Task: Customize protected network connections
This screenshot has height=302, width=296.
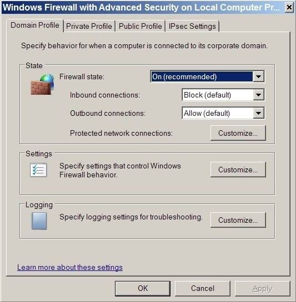Action: 238,133
